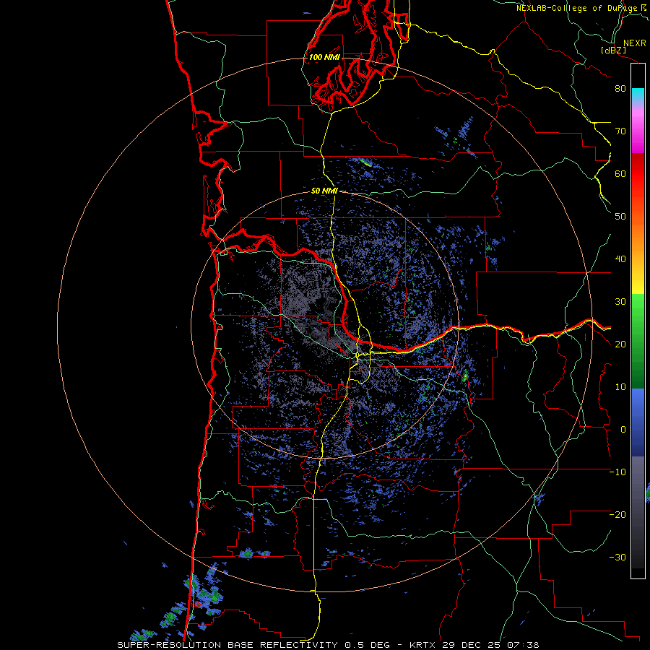
Task: Select the 60 value on dBZ scale
Action: [620, 173]
